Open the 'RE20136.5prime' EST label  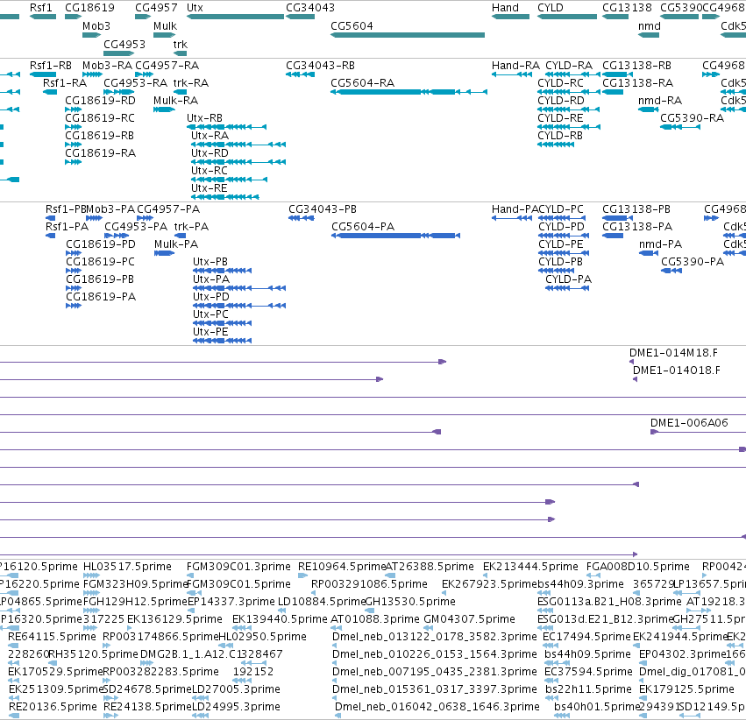[x=53, y=707]
